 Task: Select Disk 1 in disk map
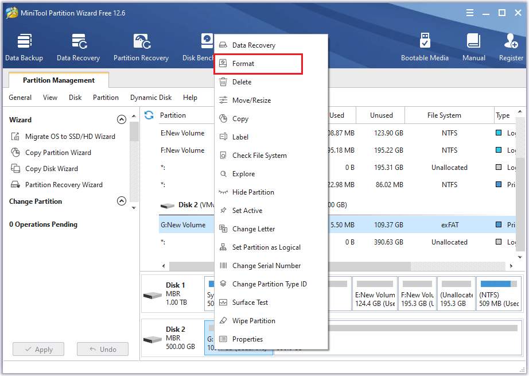tap(172, 294)
